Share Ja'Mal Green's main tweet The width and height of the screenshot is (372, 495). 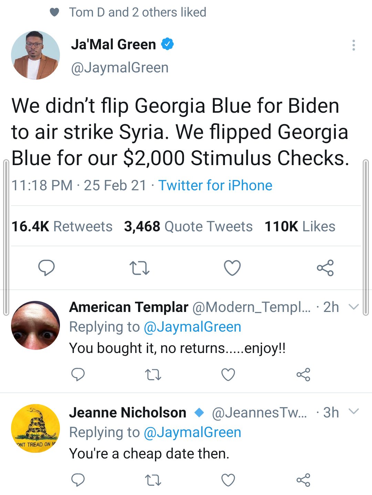325,268
